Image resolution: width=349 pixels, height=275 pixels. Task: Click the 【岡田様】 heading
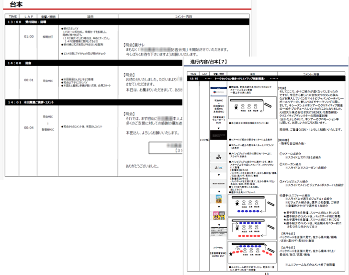point(284,140)
